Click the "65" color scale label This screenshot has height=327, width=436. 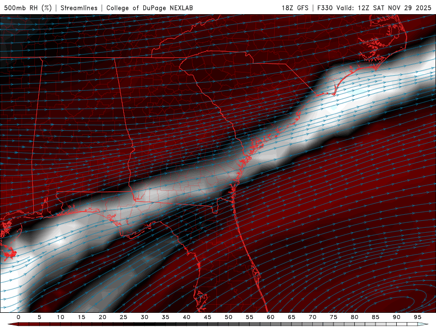pyautogui.click(x=292, y=317)
